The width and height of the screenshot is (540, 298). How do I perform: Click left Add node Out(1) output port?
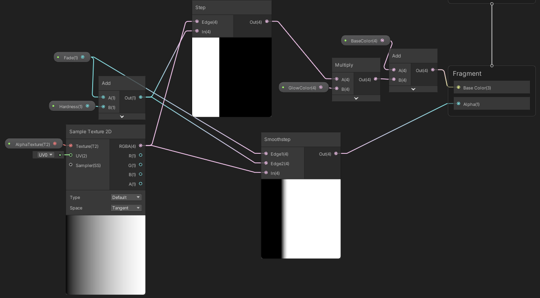tap(141, 97)
